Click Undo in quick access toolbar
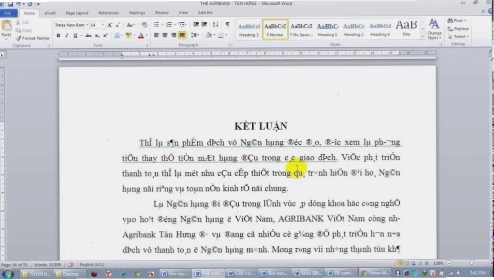Screen dimensions: 494x280 (x=18, y=4)
